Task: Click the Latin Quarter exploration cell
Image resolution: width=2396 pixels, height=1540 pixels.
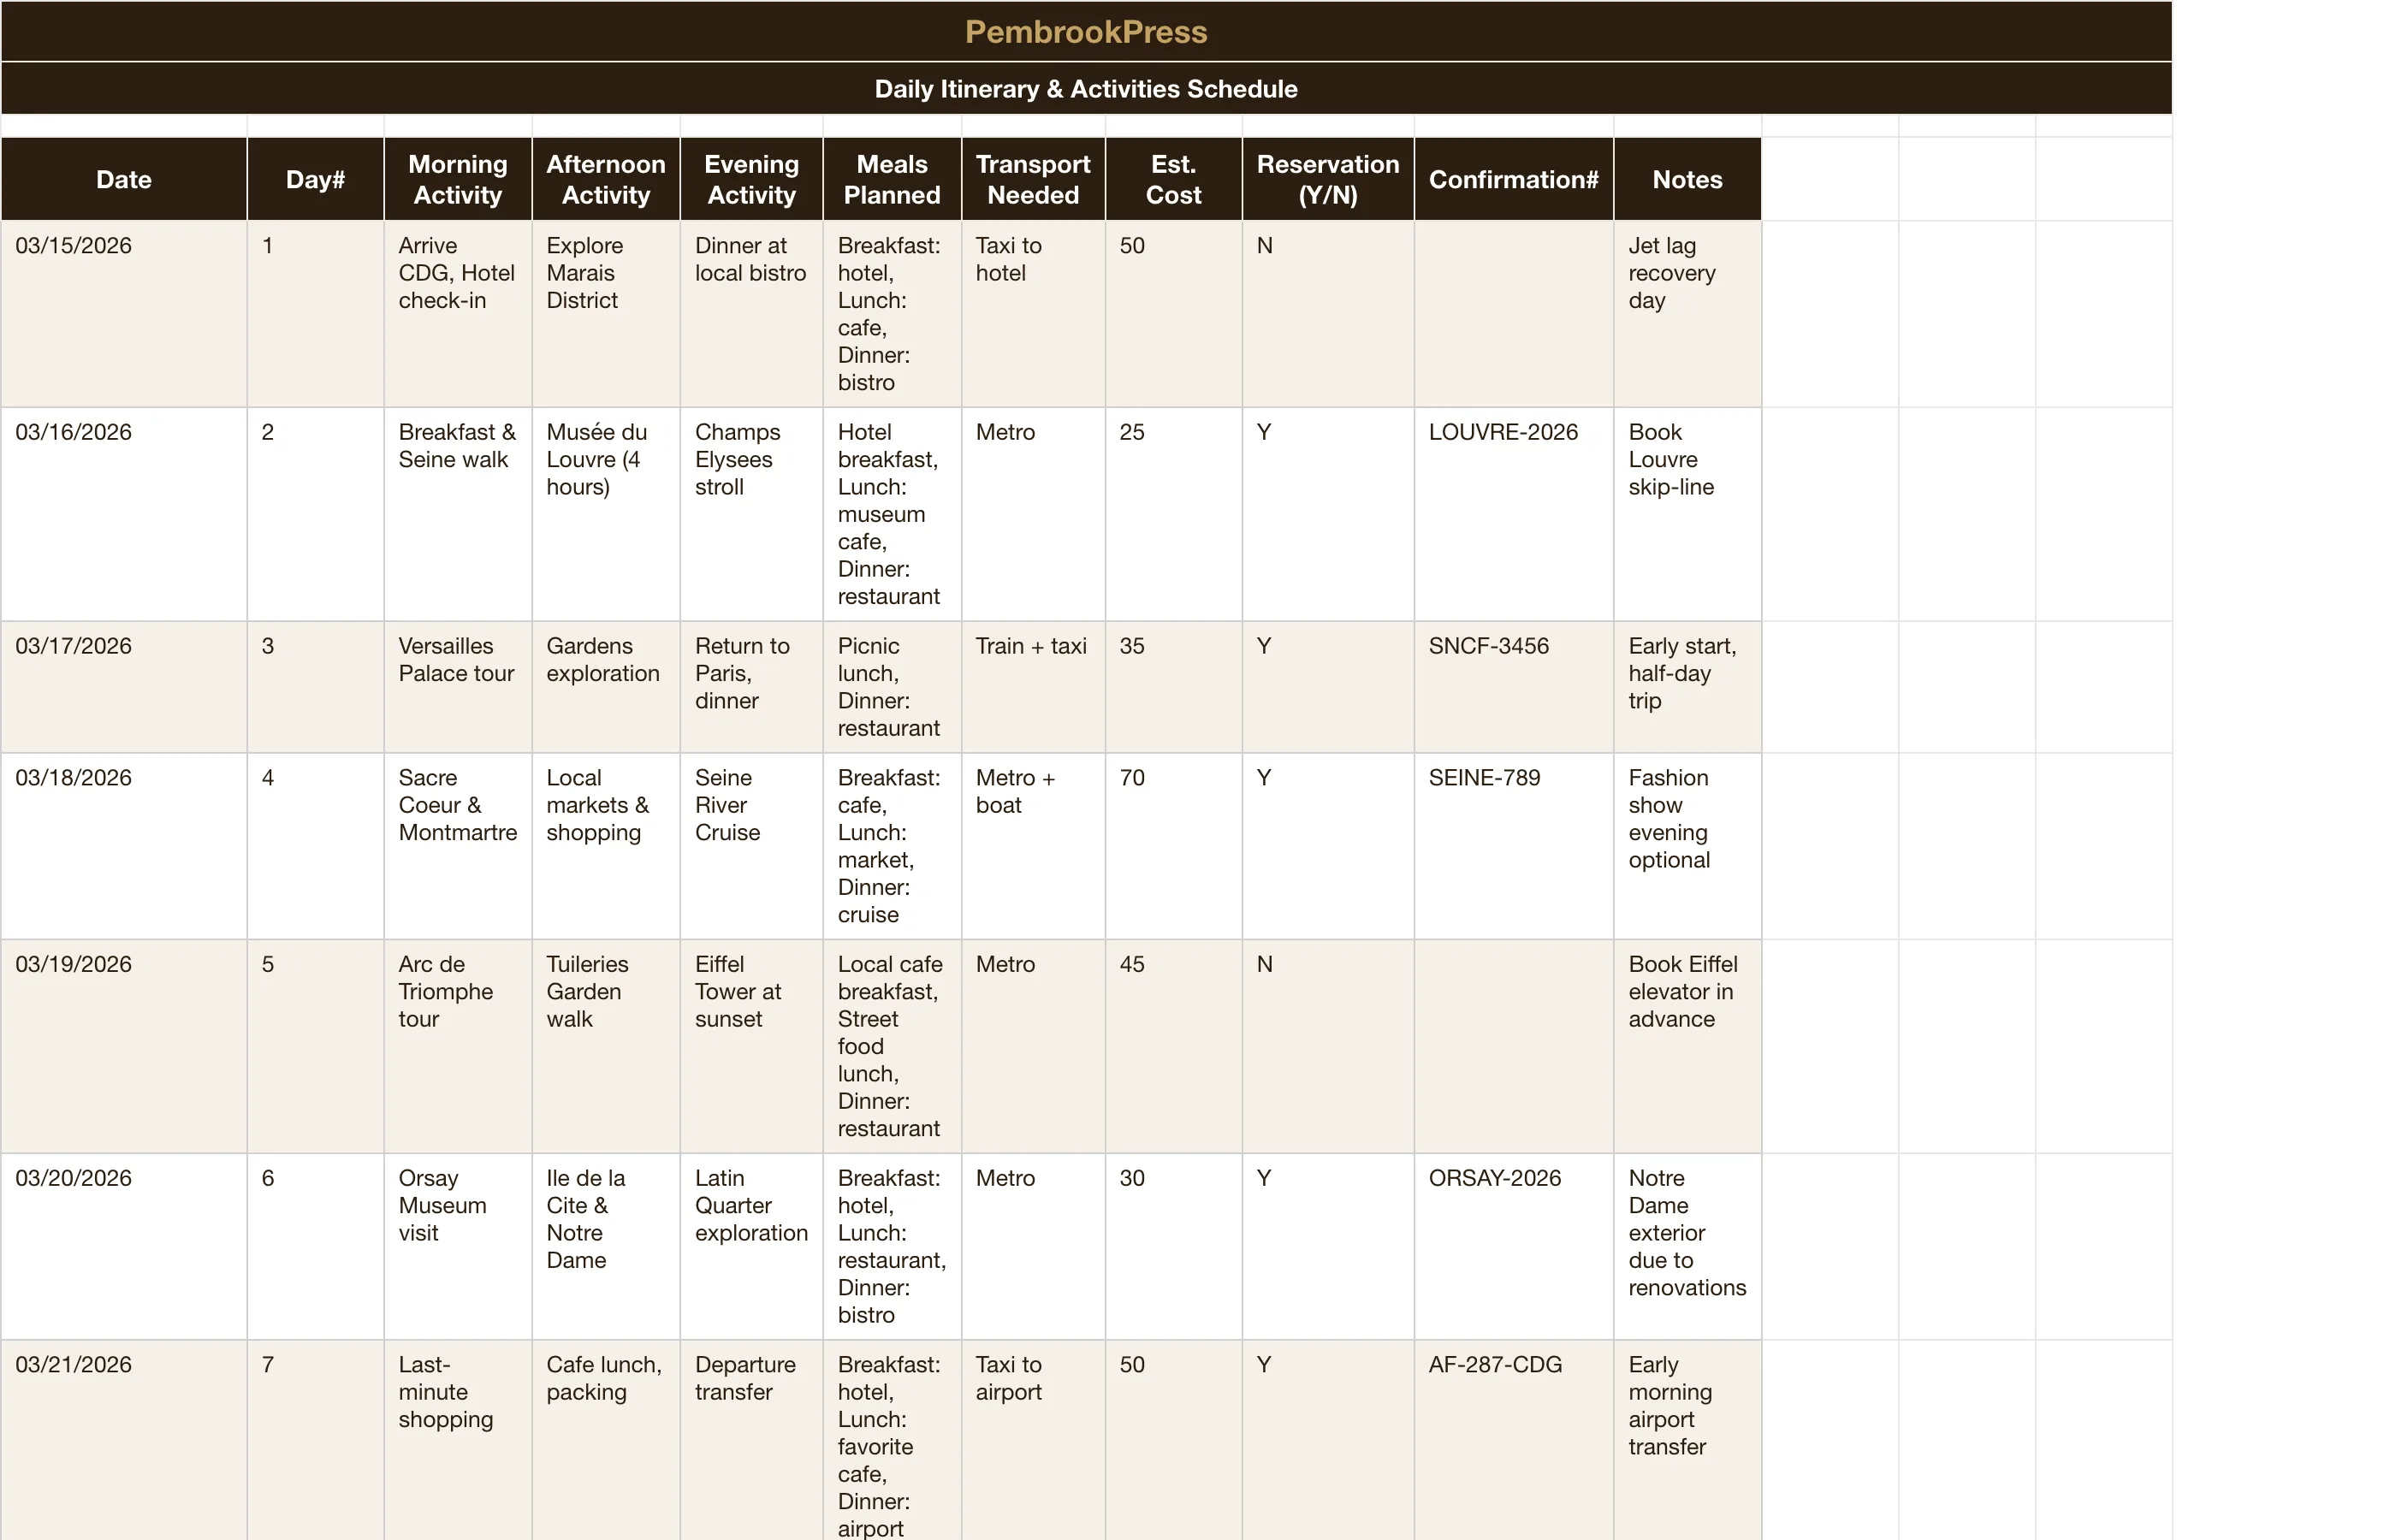Action: point(752,1246)
